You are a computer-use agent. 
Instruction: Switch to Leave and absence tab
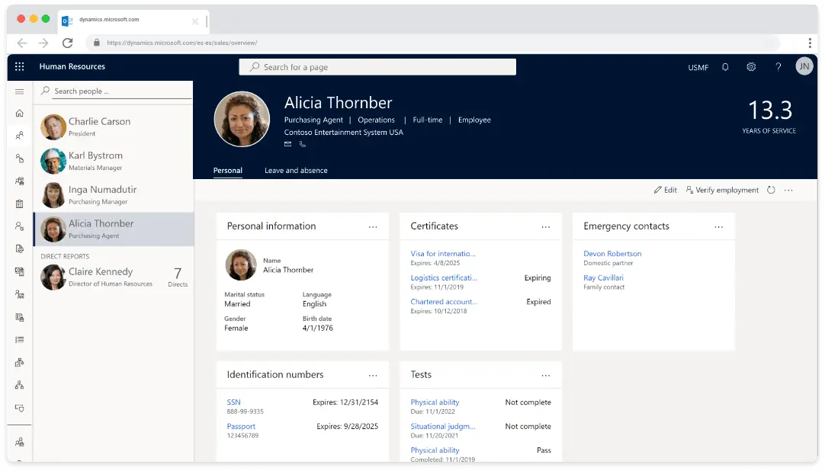coord(296,171)
